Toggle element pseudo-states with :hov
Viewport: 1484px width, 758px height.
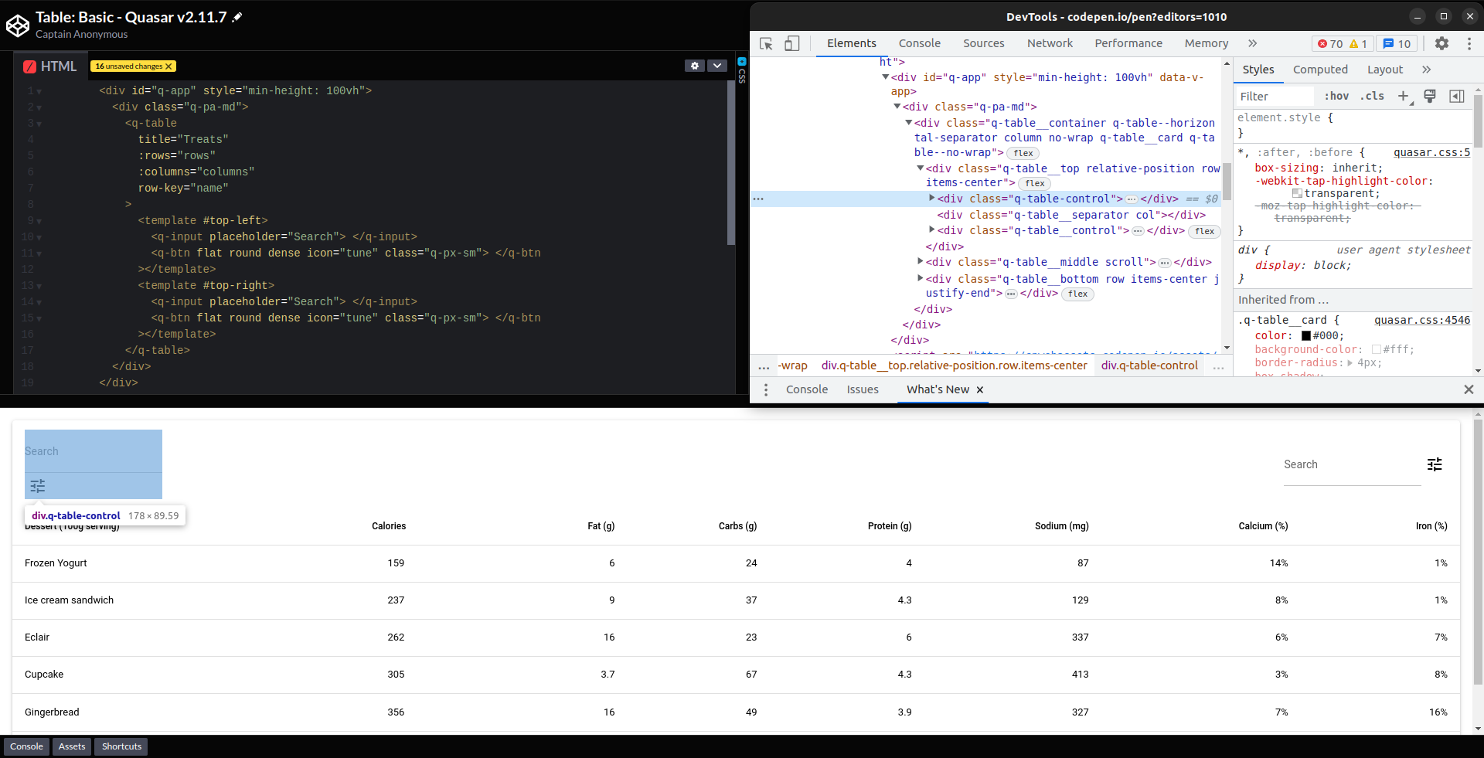point(1335,96)
